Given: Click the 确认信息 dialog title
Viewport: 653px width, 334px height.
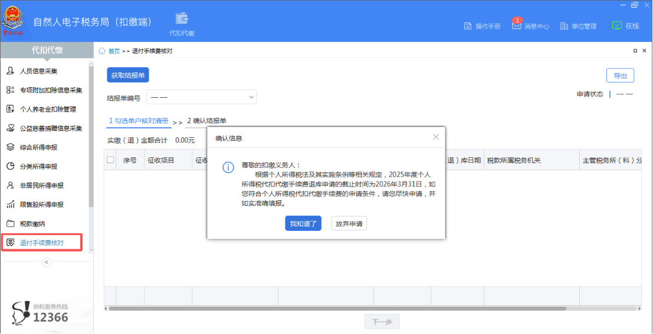Looking at the screenshot, I should tap(229, 138).
